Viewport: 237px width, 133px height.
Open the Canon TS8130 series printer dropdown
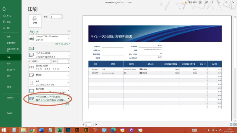[x=49, y=38]
